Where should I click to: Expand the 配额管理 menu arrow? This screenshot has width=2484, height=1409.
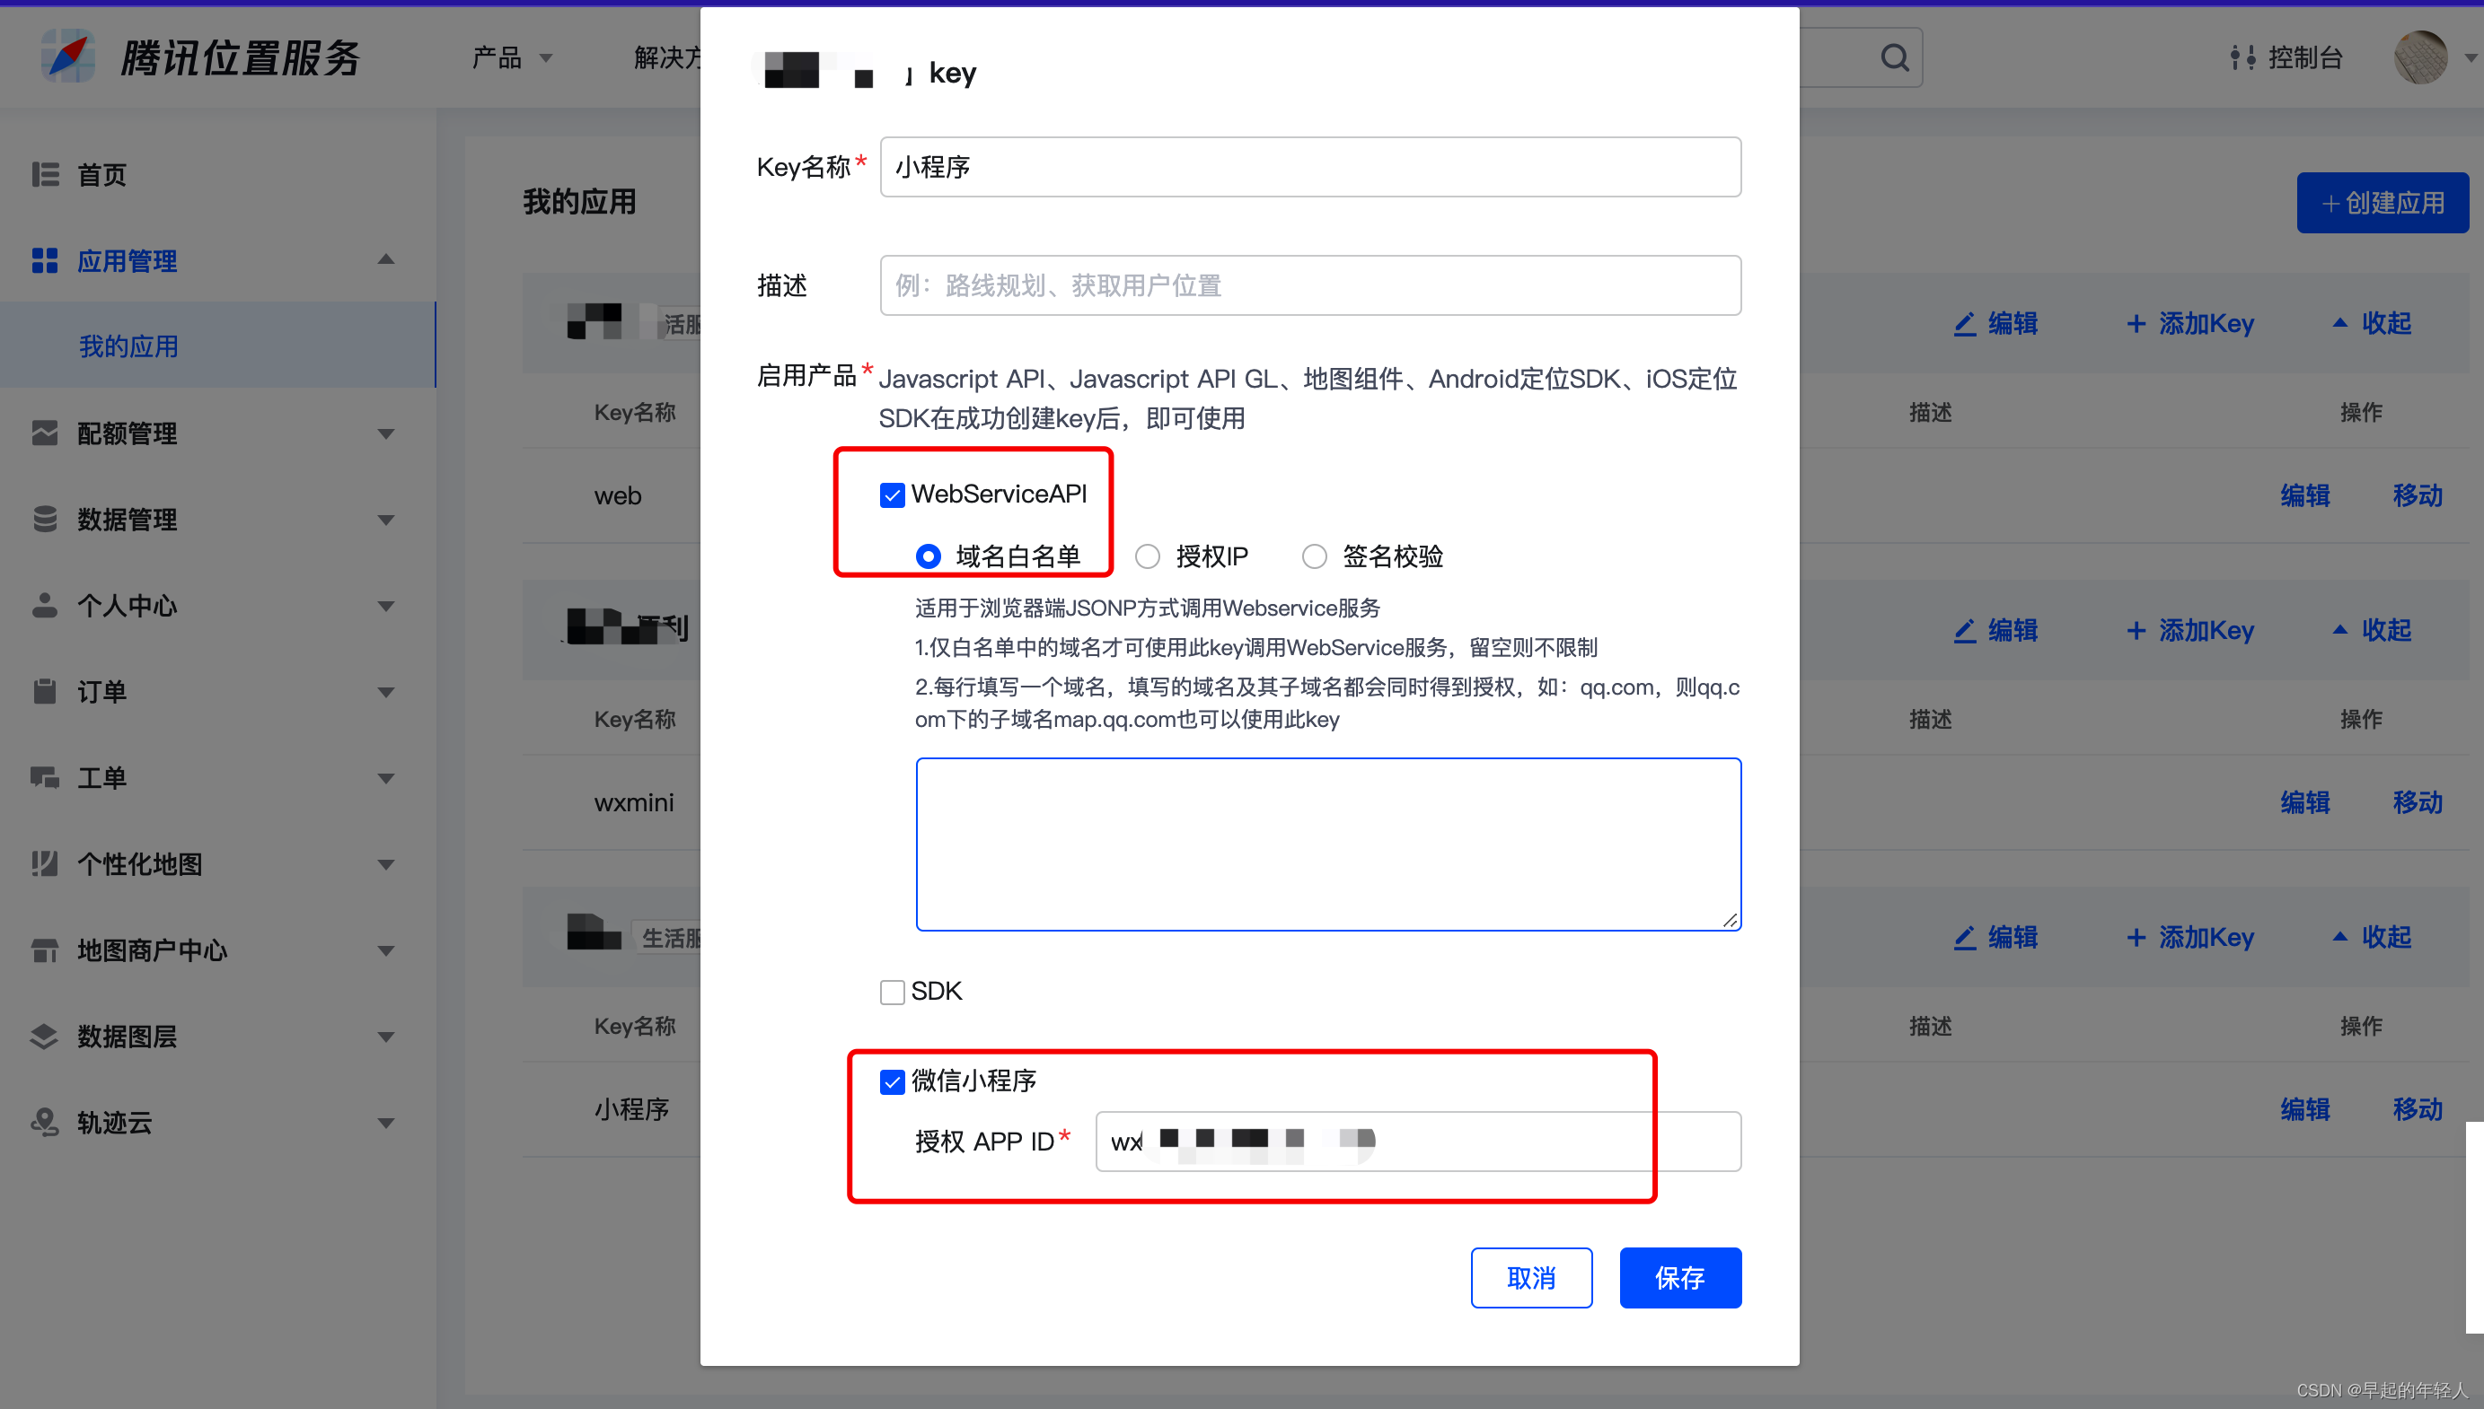[x=385, y=433]
